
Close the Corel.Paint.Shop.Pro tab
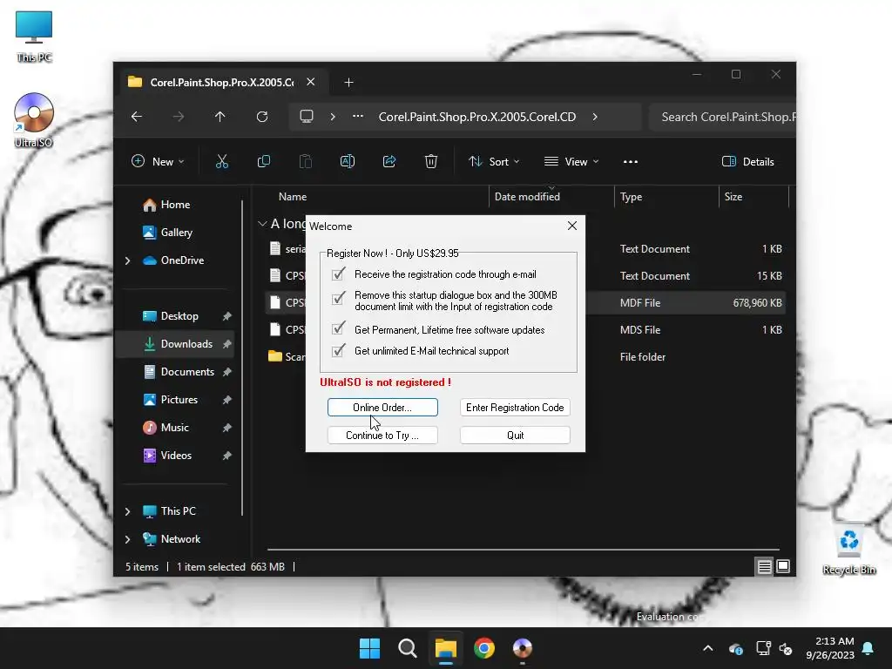click(x=311, y=82)
